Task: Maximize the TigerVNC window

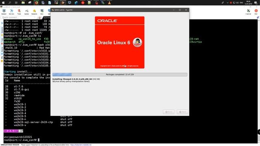Action: coord(180,10)
